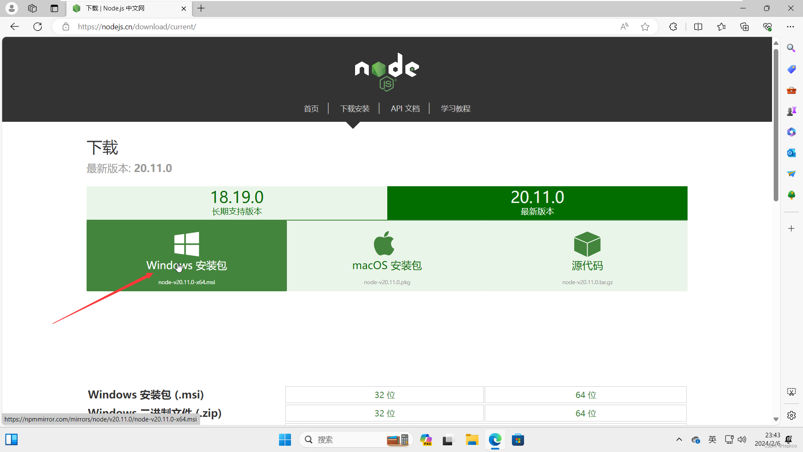
Task: Open the sidebar screenshot icon
Action: tap(791, 392)
